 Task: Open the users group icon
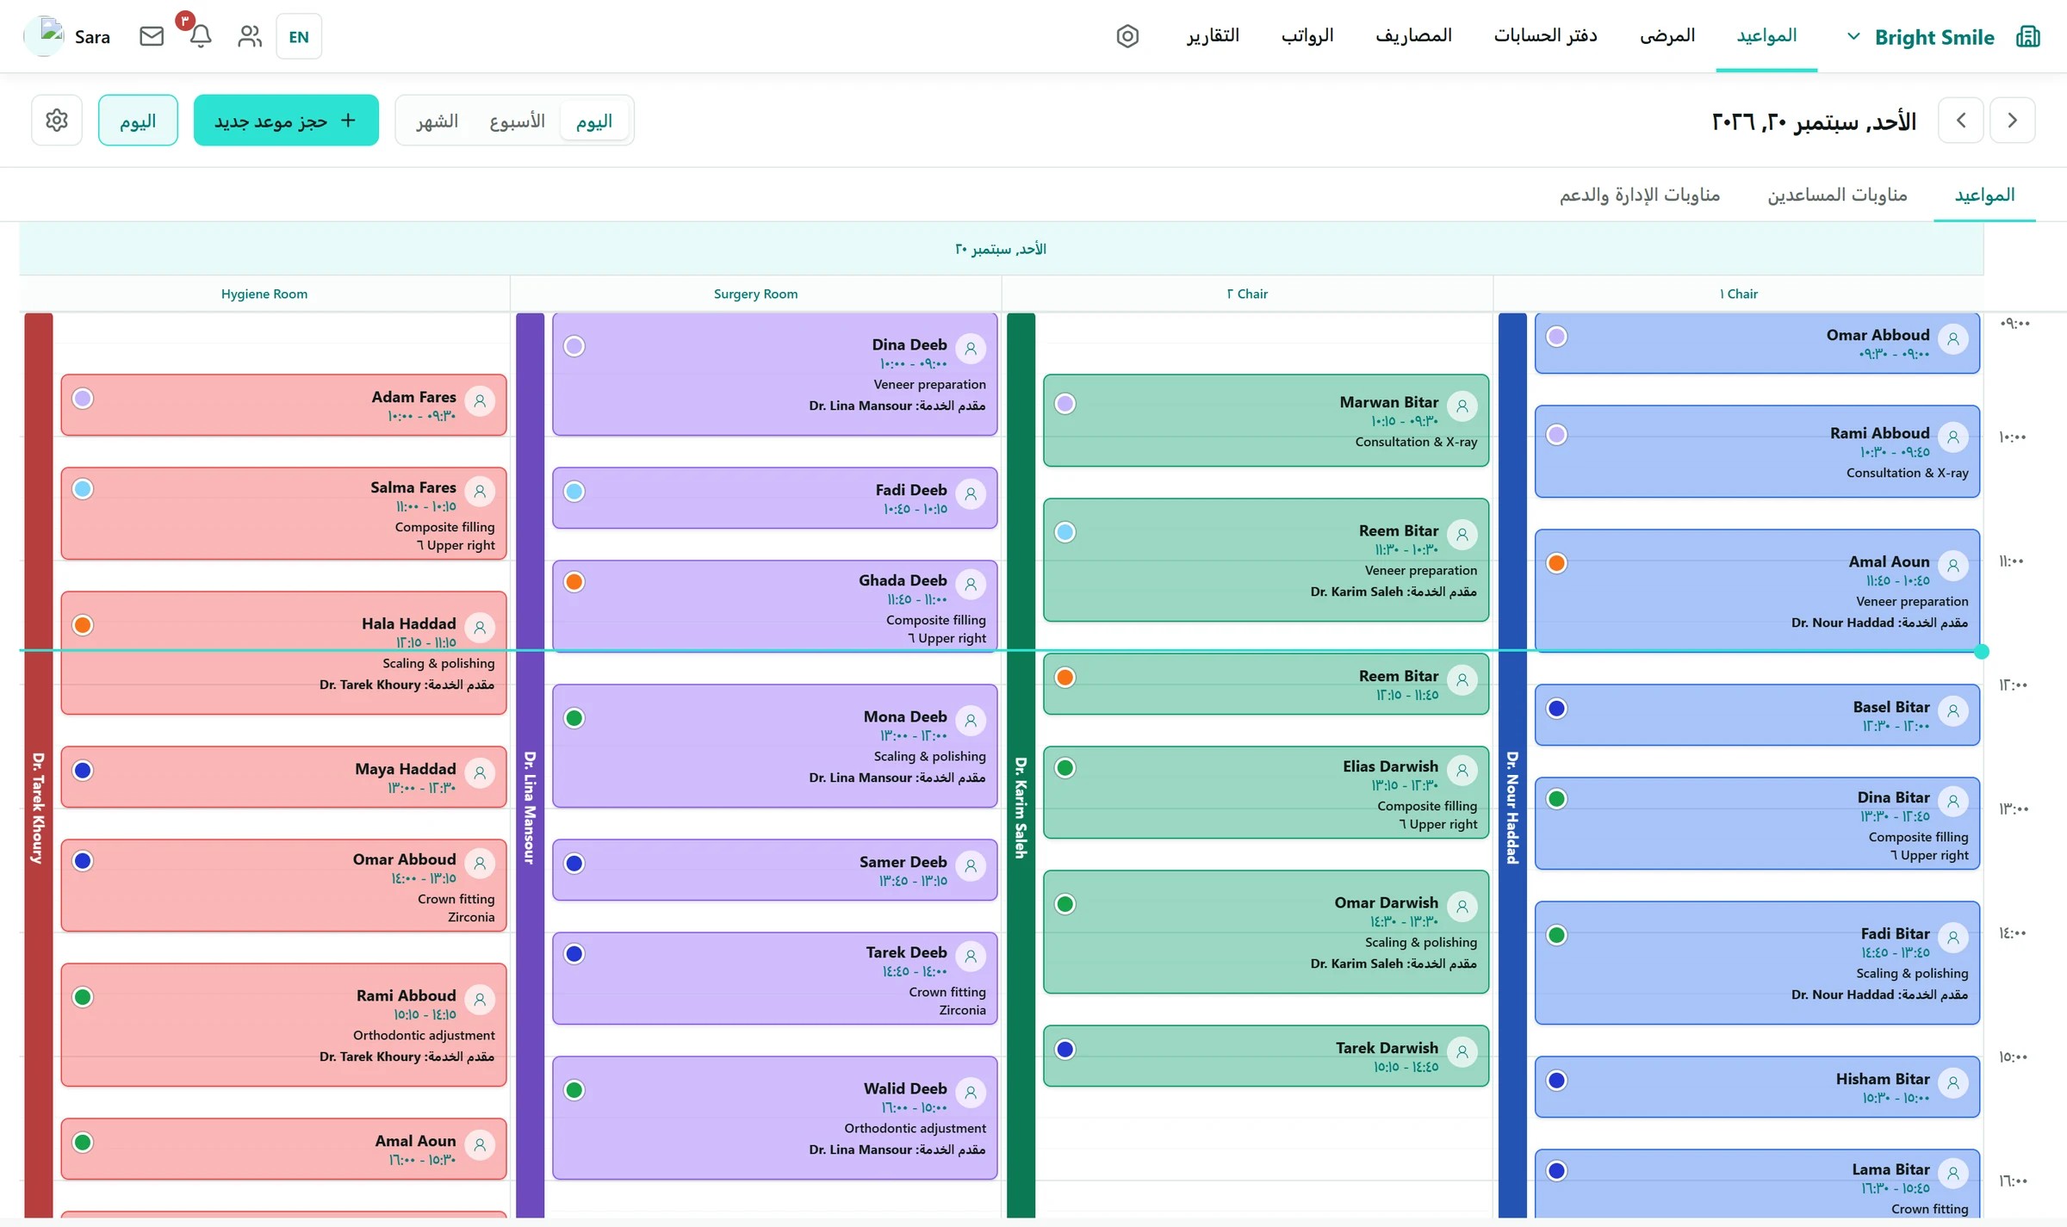[x=250, y=36]
